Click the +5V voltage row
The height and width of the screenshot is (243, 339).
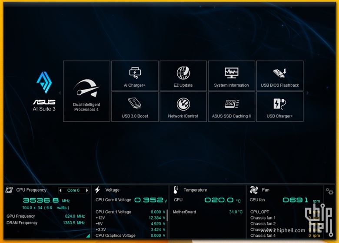point(130,224)
